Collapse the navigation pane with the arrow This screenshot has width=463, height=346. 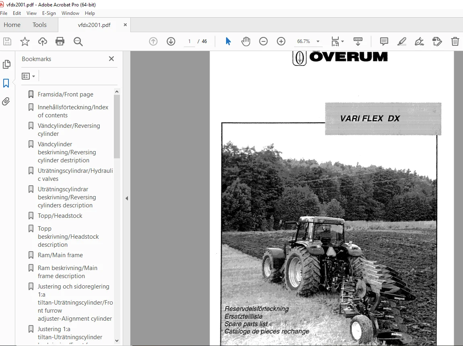coord(127,198)
